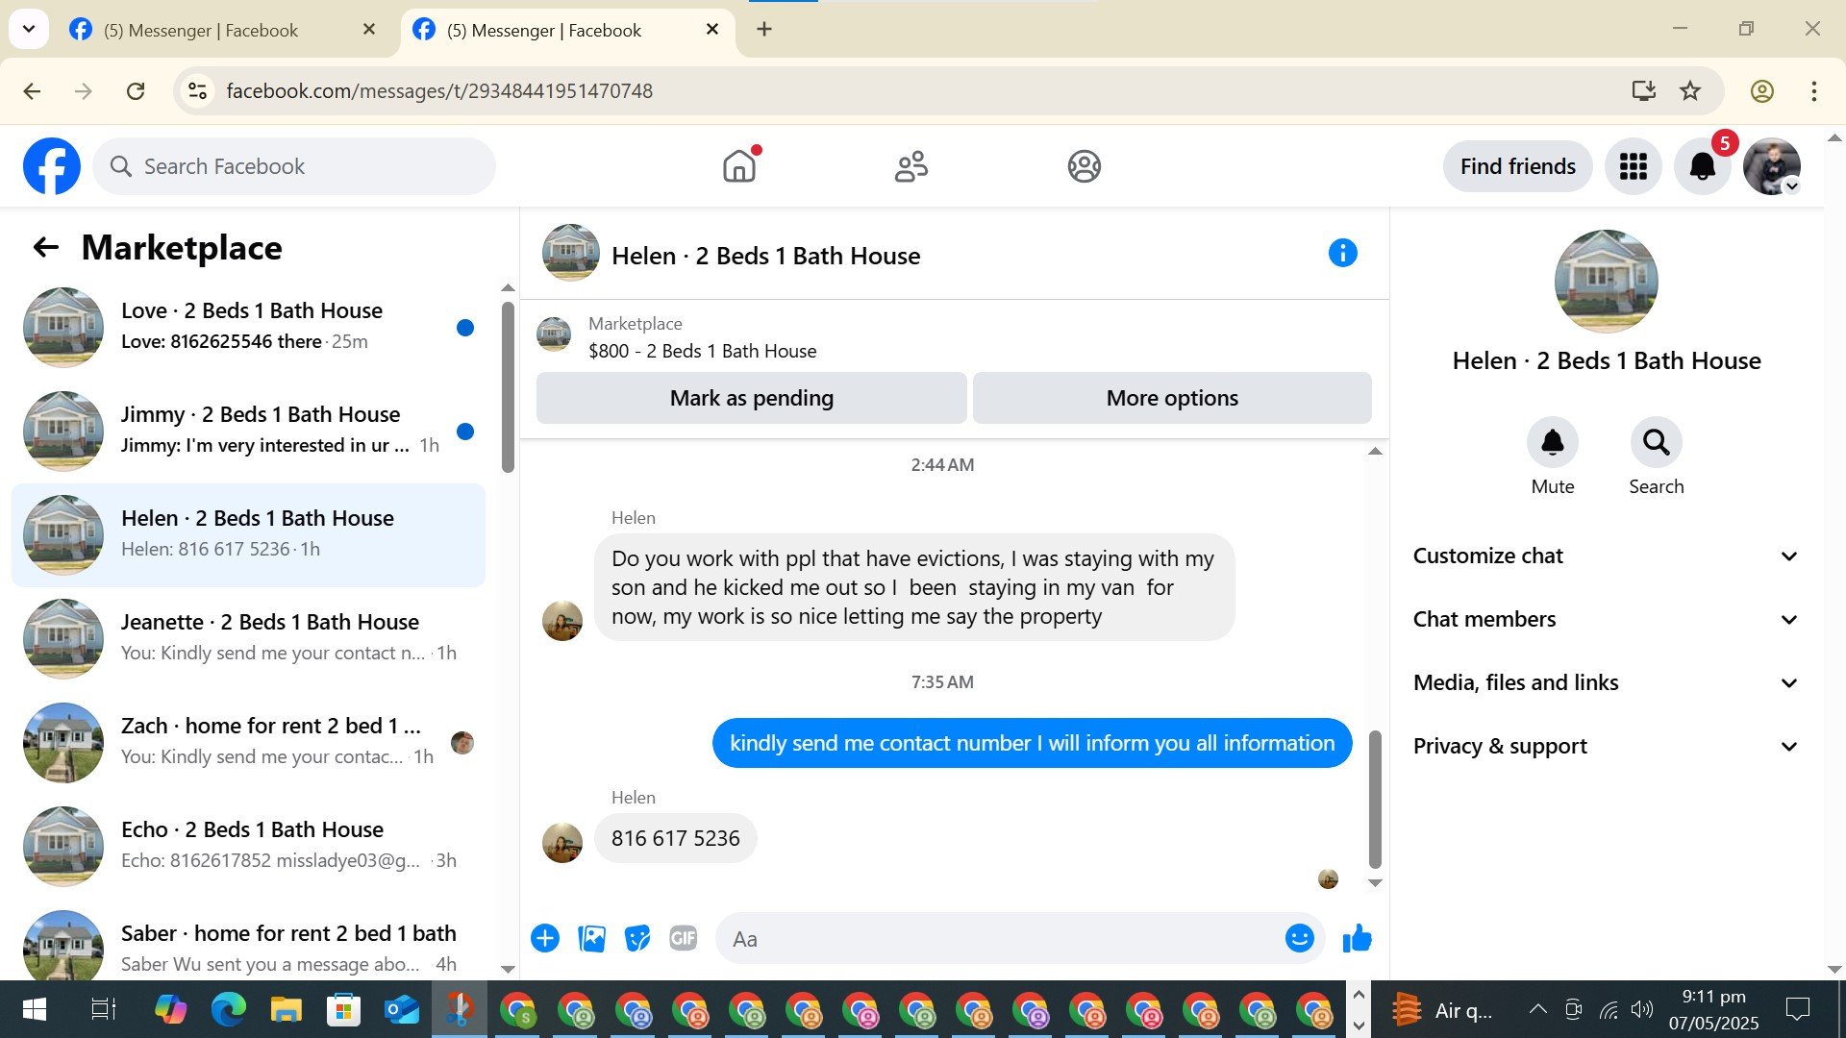Click the Mark as pending button

(751, 398)
